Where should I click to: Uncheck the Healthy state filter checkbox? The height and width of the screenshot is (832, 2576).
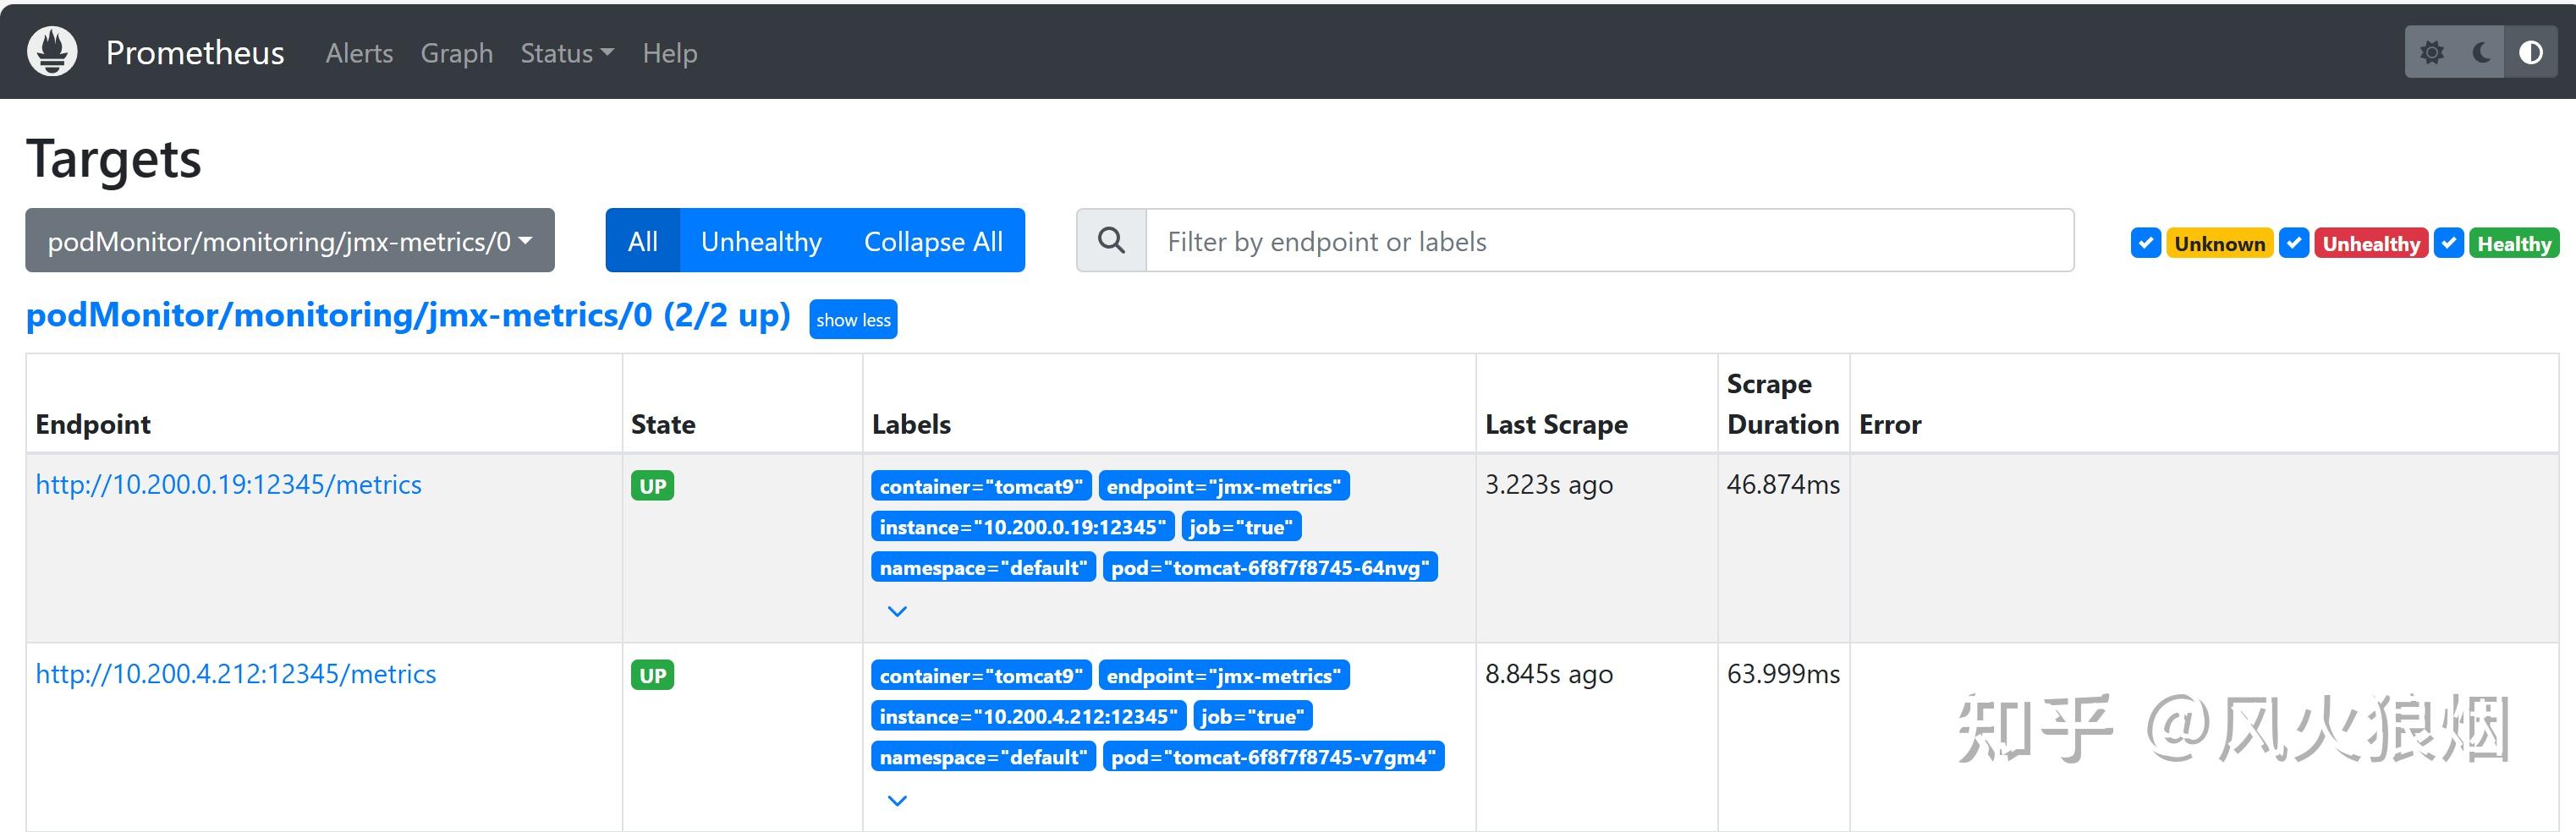pyautogui.click(x=2449, y=243)
